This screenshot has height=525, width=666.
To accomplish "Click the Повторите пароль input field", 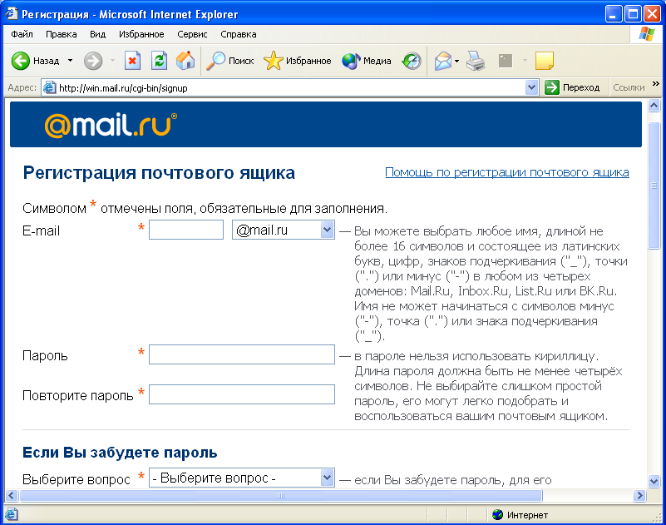I will point(242,394).
